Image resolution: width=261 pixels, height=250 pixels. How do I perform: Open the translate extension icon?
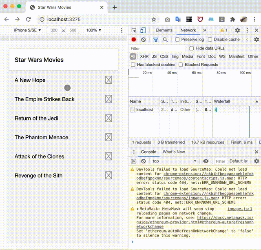point(178,19)
